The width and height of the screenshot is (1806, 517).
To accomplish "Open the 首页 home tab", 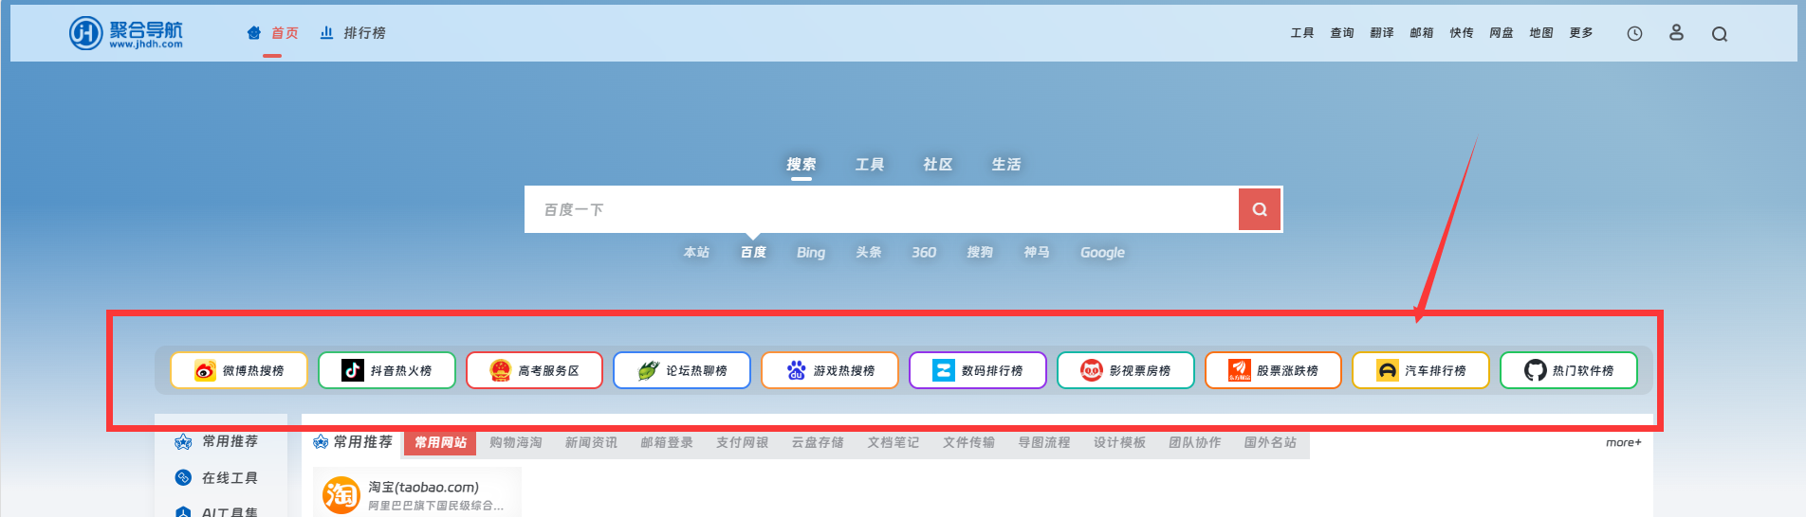I will click(273, 33).
